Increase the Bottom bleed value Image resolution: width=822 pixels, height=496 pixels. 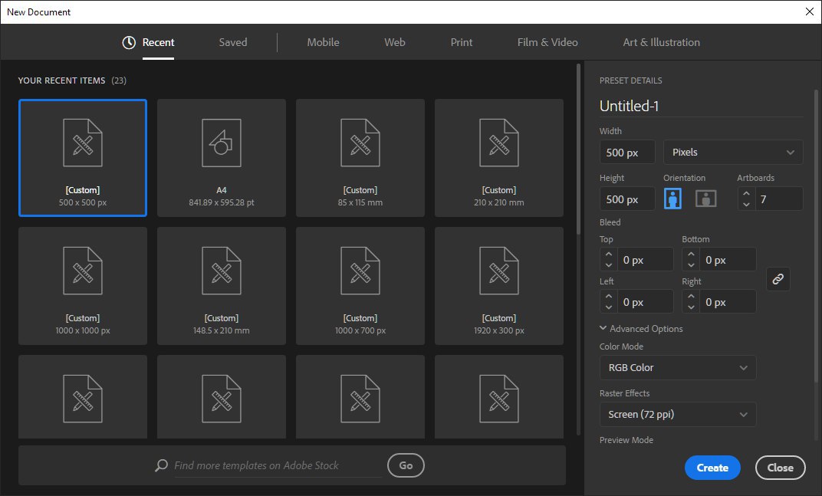pyautogui.click(x=691, y=255)
